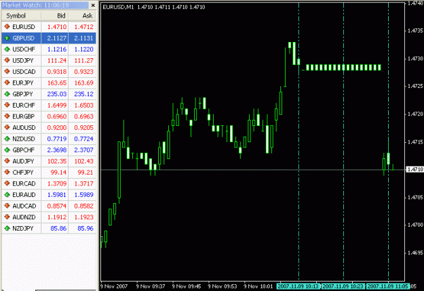Click the down arrow icon beside EURGBP
The image size is (424, 291).
(7, 116)
